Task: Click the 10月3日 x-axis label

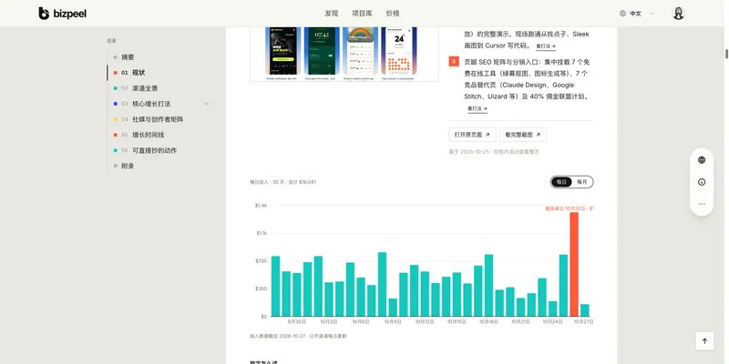Action: tap(329, 322)
